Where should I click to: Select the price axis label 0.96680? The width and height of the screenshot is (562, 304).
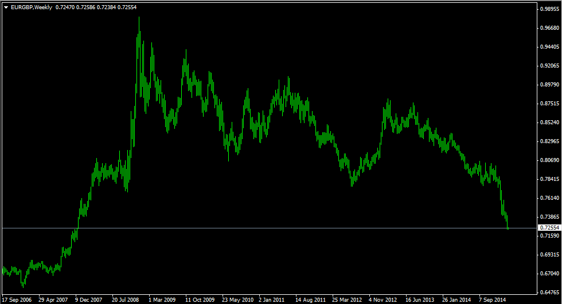[x=549, y=28]
